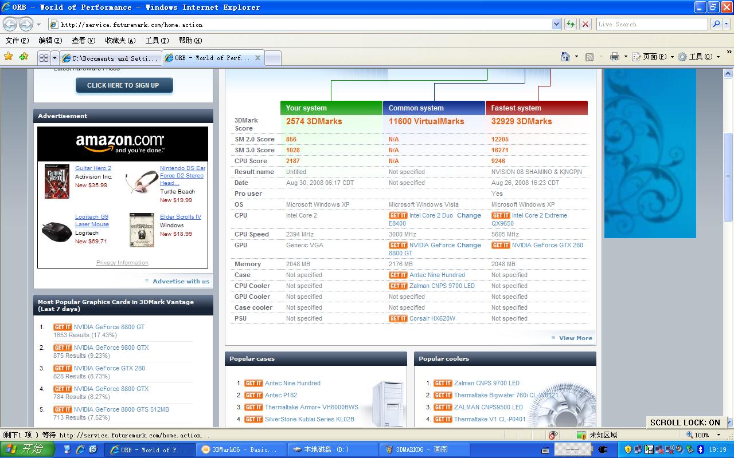Open the 收藏夹(A) menu
The height and width of the screenshot is (458, 734).
(x=120, y=41)
